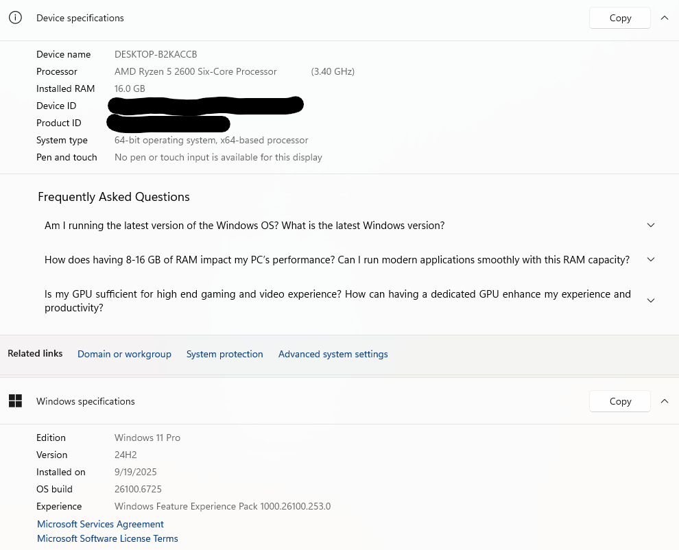Click the Product ID label
679x550 pixels.
(59, 123)
